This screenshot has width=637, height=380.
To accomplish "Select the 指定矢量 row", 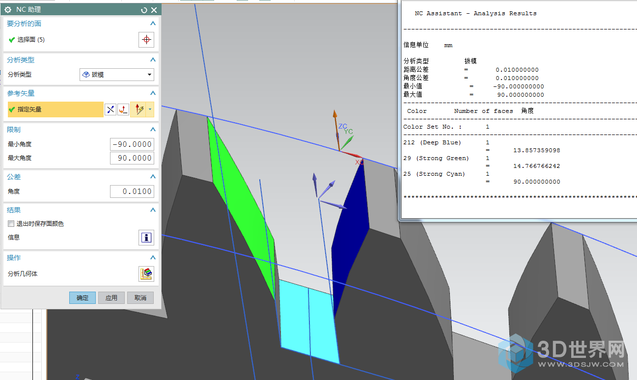I will 55,109.
